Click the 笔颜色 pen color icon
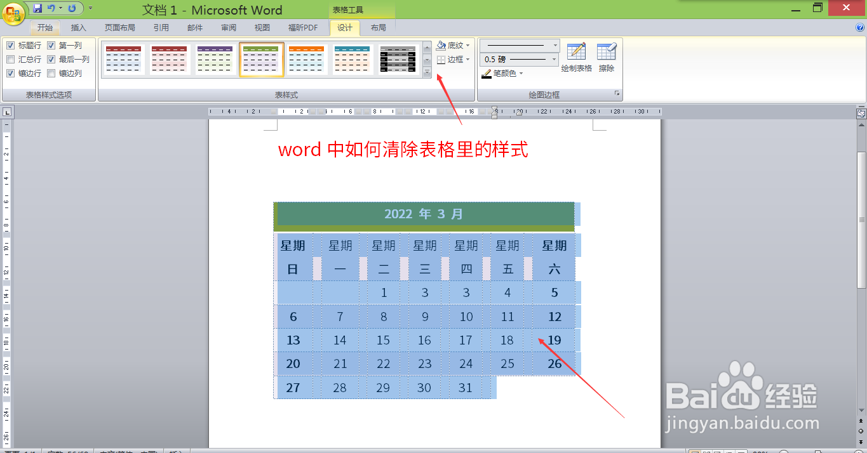Image resolution: width=867 pixels, height=453 pixels. (x=487, y=74)
